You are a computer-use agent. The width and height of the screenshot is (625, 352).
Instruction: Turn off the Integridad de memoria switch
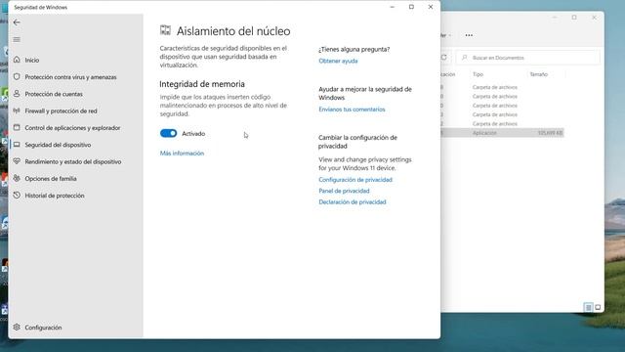(x=168, y=133)
